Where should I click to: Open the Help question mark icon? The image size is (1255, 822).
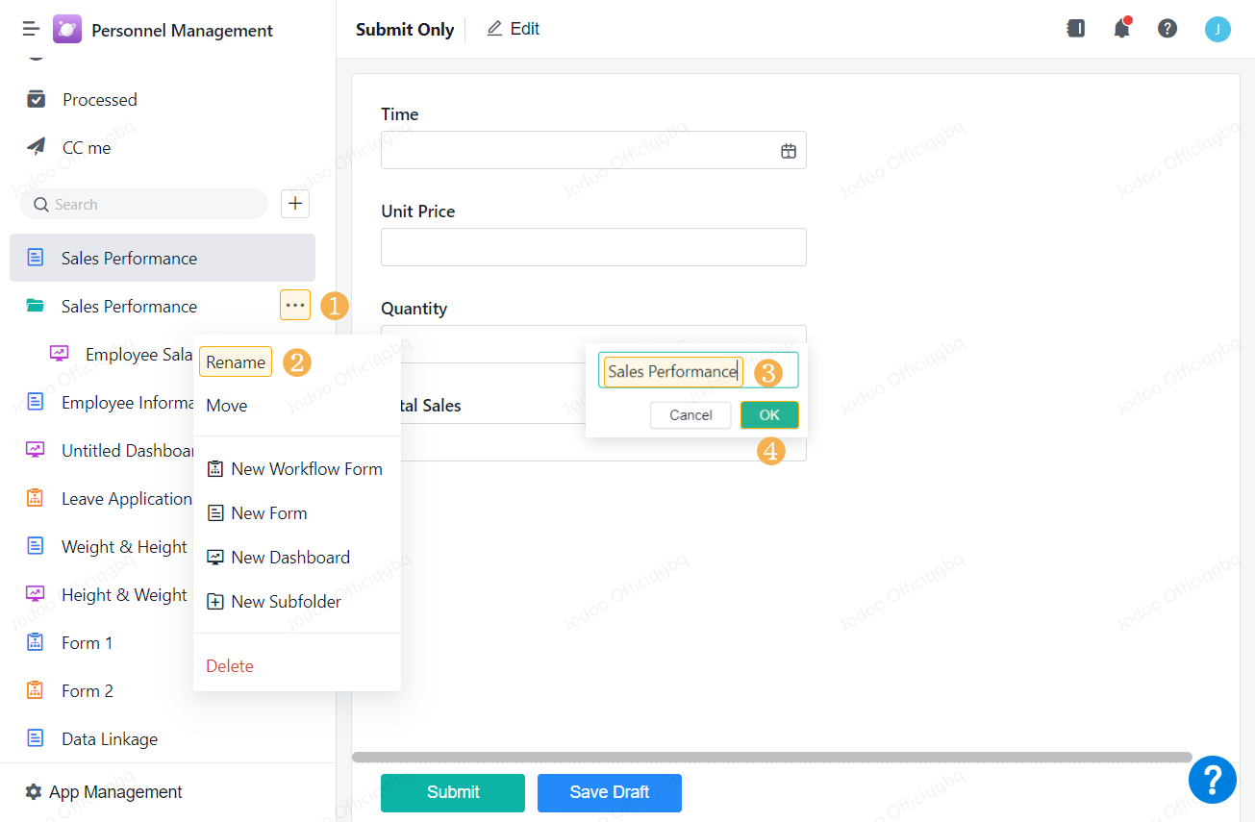[x=1167, y=29]
